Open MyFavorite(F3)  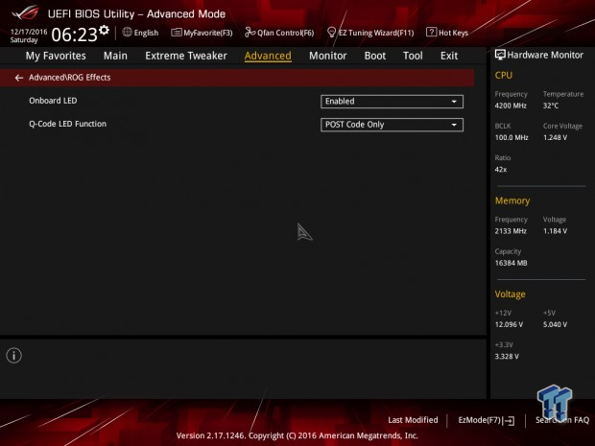202,33
